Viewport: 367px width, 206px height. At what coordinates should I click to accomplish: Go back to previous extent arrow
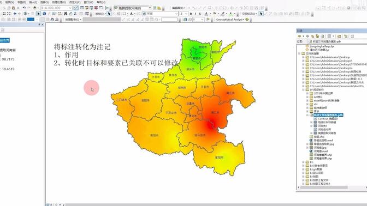coord(15,14)
